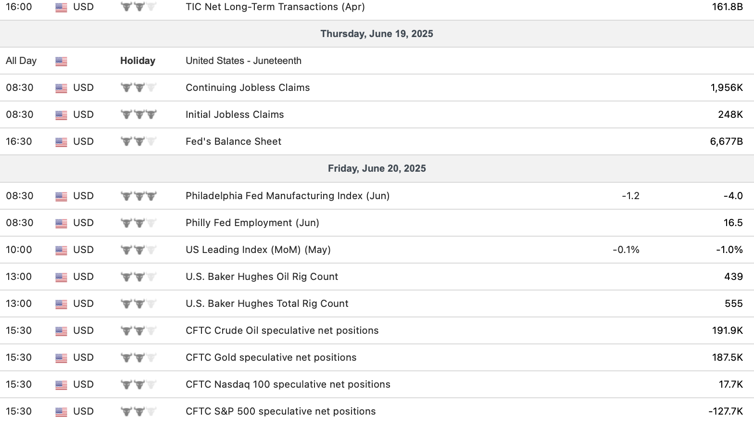The height and width of the screenshot is (430, 754).
Task: Click the US flag in Baker Hughes Oil Rig row
Action: pyautogui.click(x=61, y=277)
